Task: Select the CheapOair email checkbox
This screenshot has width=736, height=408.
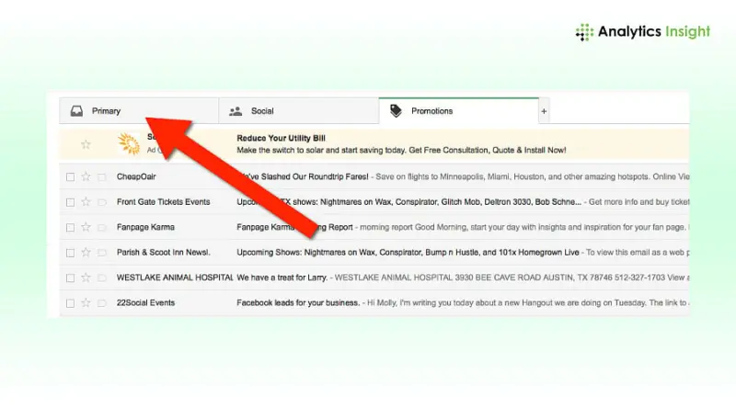Action: pos(70,176)
